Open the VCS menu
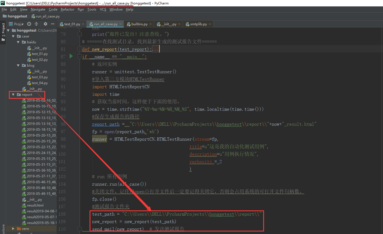 tap(103, 9)
